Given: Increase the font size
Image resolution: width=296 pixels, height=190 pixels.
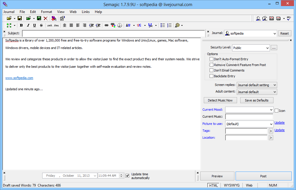Looking at the screenshot, I should [x=50, y=25].
